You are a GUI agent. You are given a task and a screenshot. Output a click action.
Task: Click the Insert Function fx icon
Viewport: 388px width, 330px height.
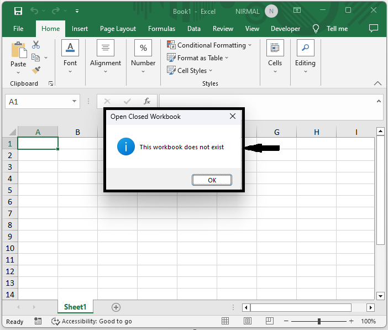(147, 101)
